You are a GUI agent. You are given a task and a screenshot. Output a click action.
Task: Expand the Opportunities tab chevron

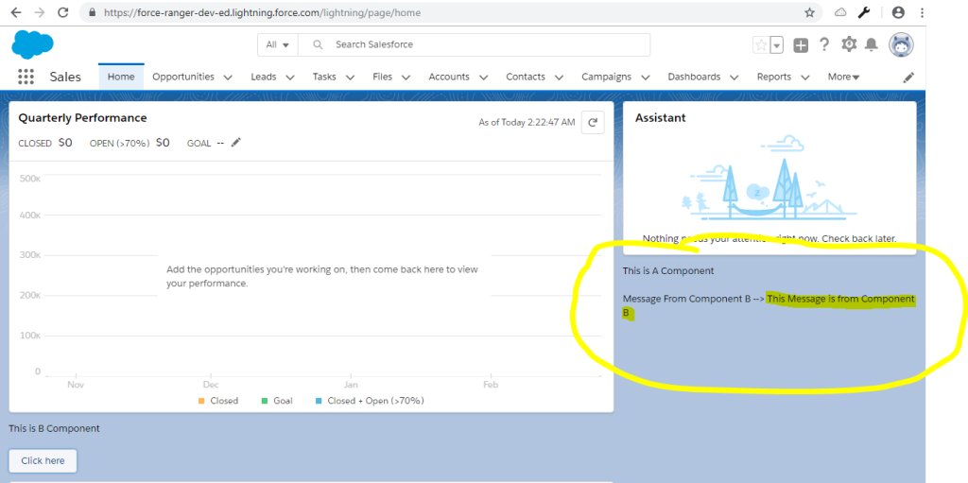click(228, 78)
